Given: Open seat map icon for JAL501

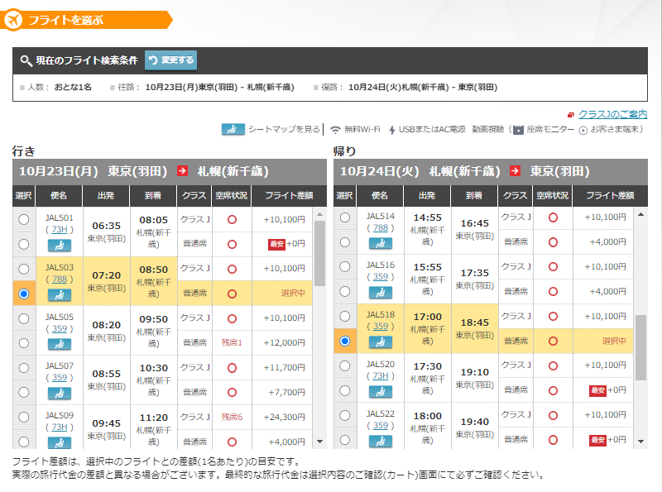Looking at the screenshot, I should (x=59, y=245).
